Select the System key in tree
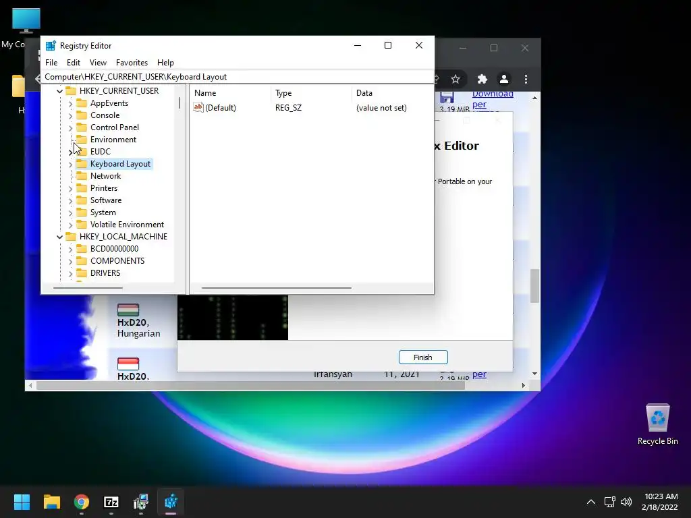Screen dimensions: 691x518 [x=103, y=212]
